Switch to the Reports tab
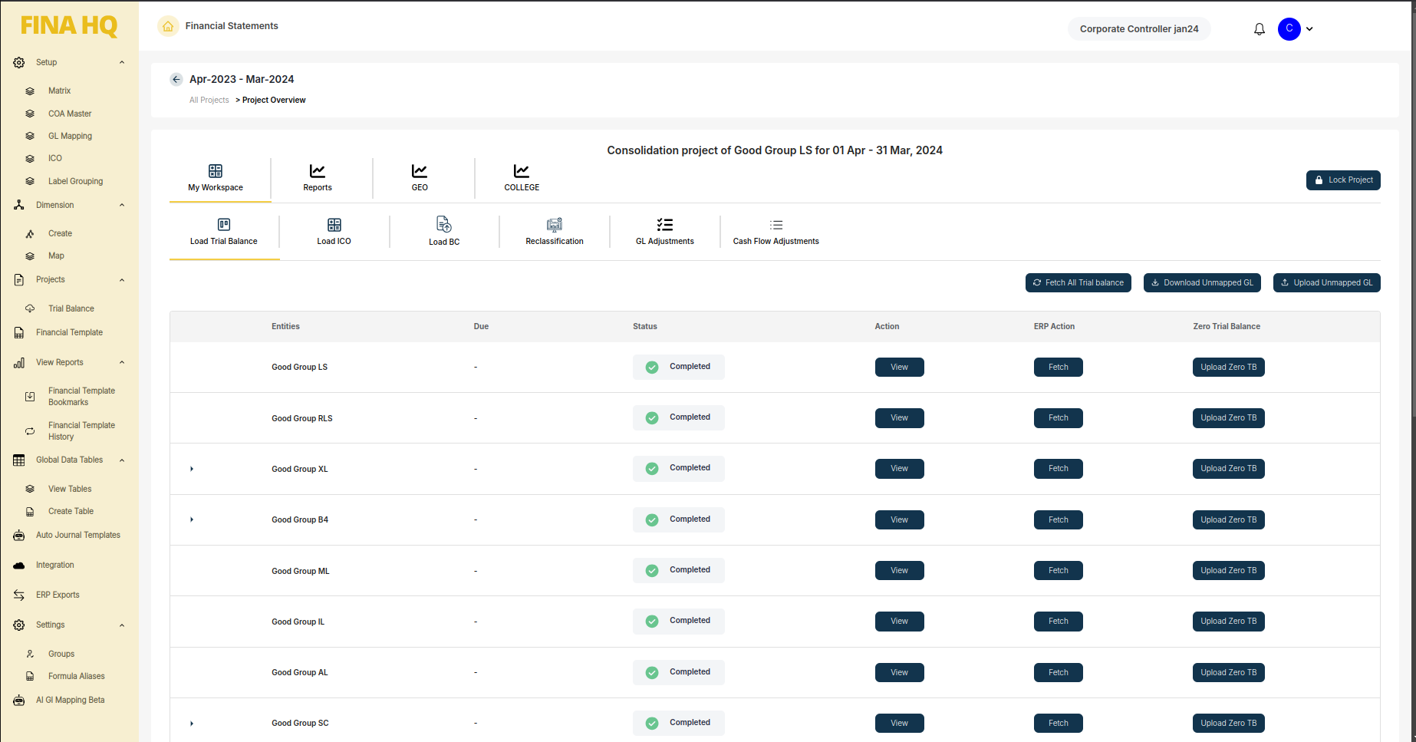 pos(318,177)
